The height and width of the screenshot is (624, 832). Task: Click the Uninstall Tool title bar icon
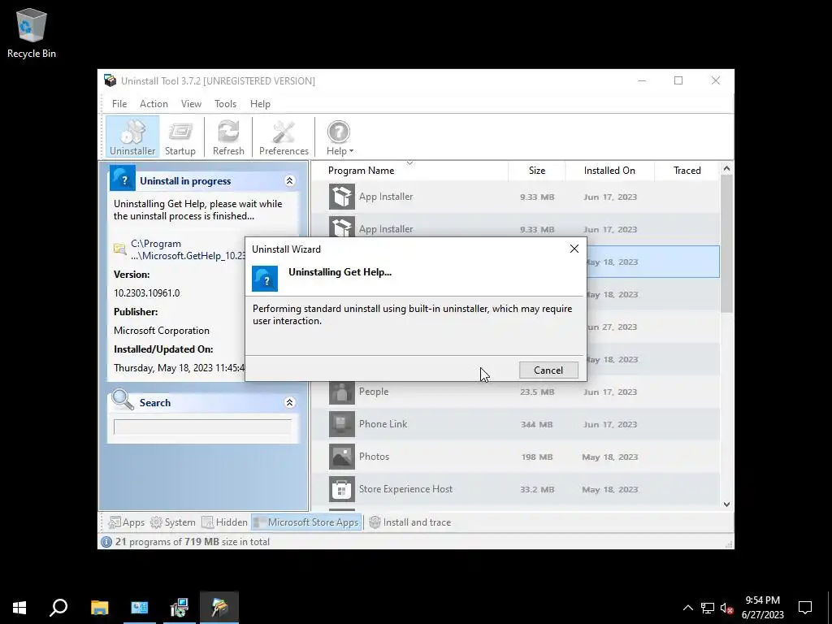[110, 80]
